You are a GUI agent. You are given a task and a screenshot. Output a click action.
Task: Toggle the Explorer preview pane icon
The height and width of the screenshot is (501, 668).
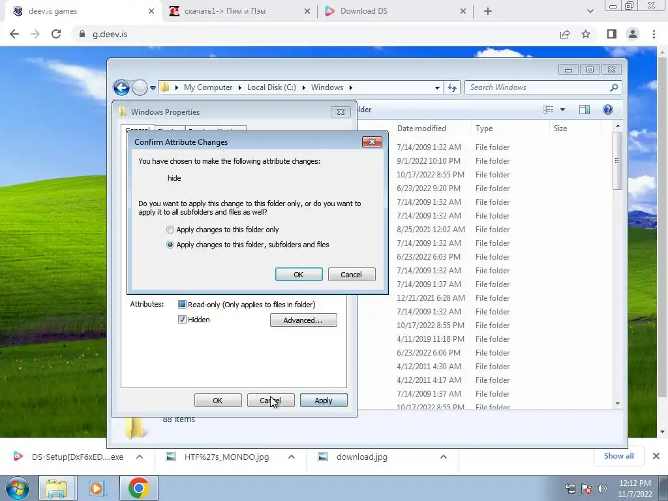point(584,110)
